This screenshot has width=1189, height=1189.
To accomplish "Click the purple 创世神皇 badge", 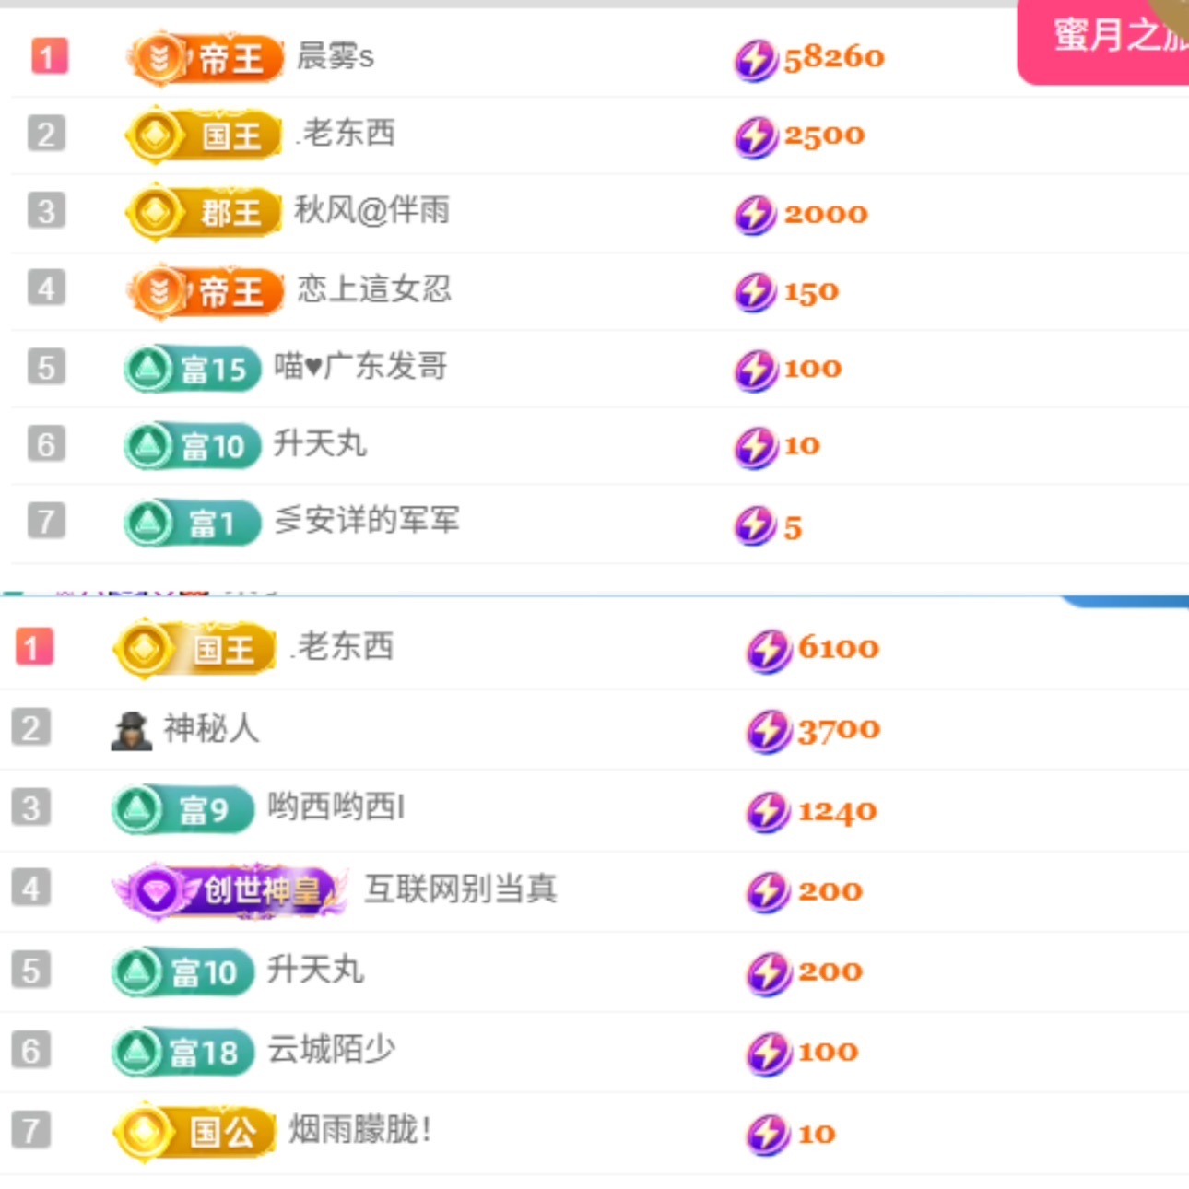I will [x=230, y=891].
